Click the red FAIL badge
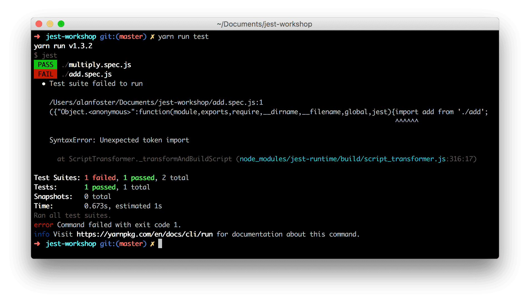This screenshot has width=530, height=303. [46, 74]
